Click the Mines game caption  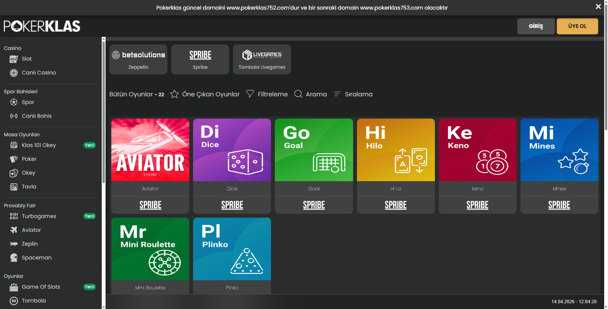tap(559, 189)
